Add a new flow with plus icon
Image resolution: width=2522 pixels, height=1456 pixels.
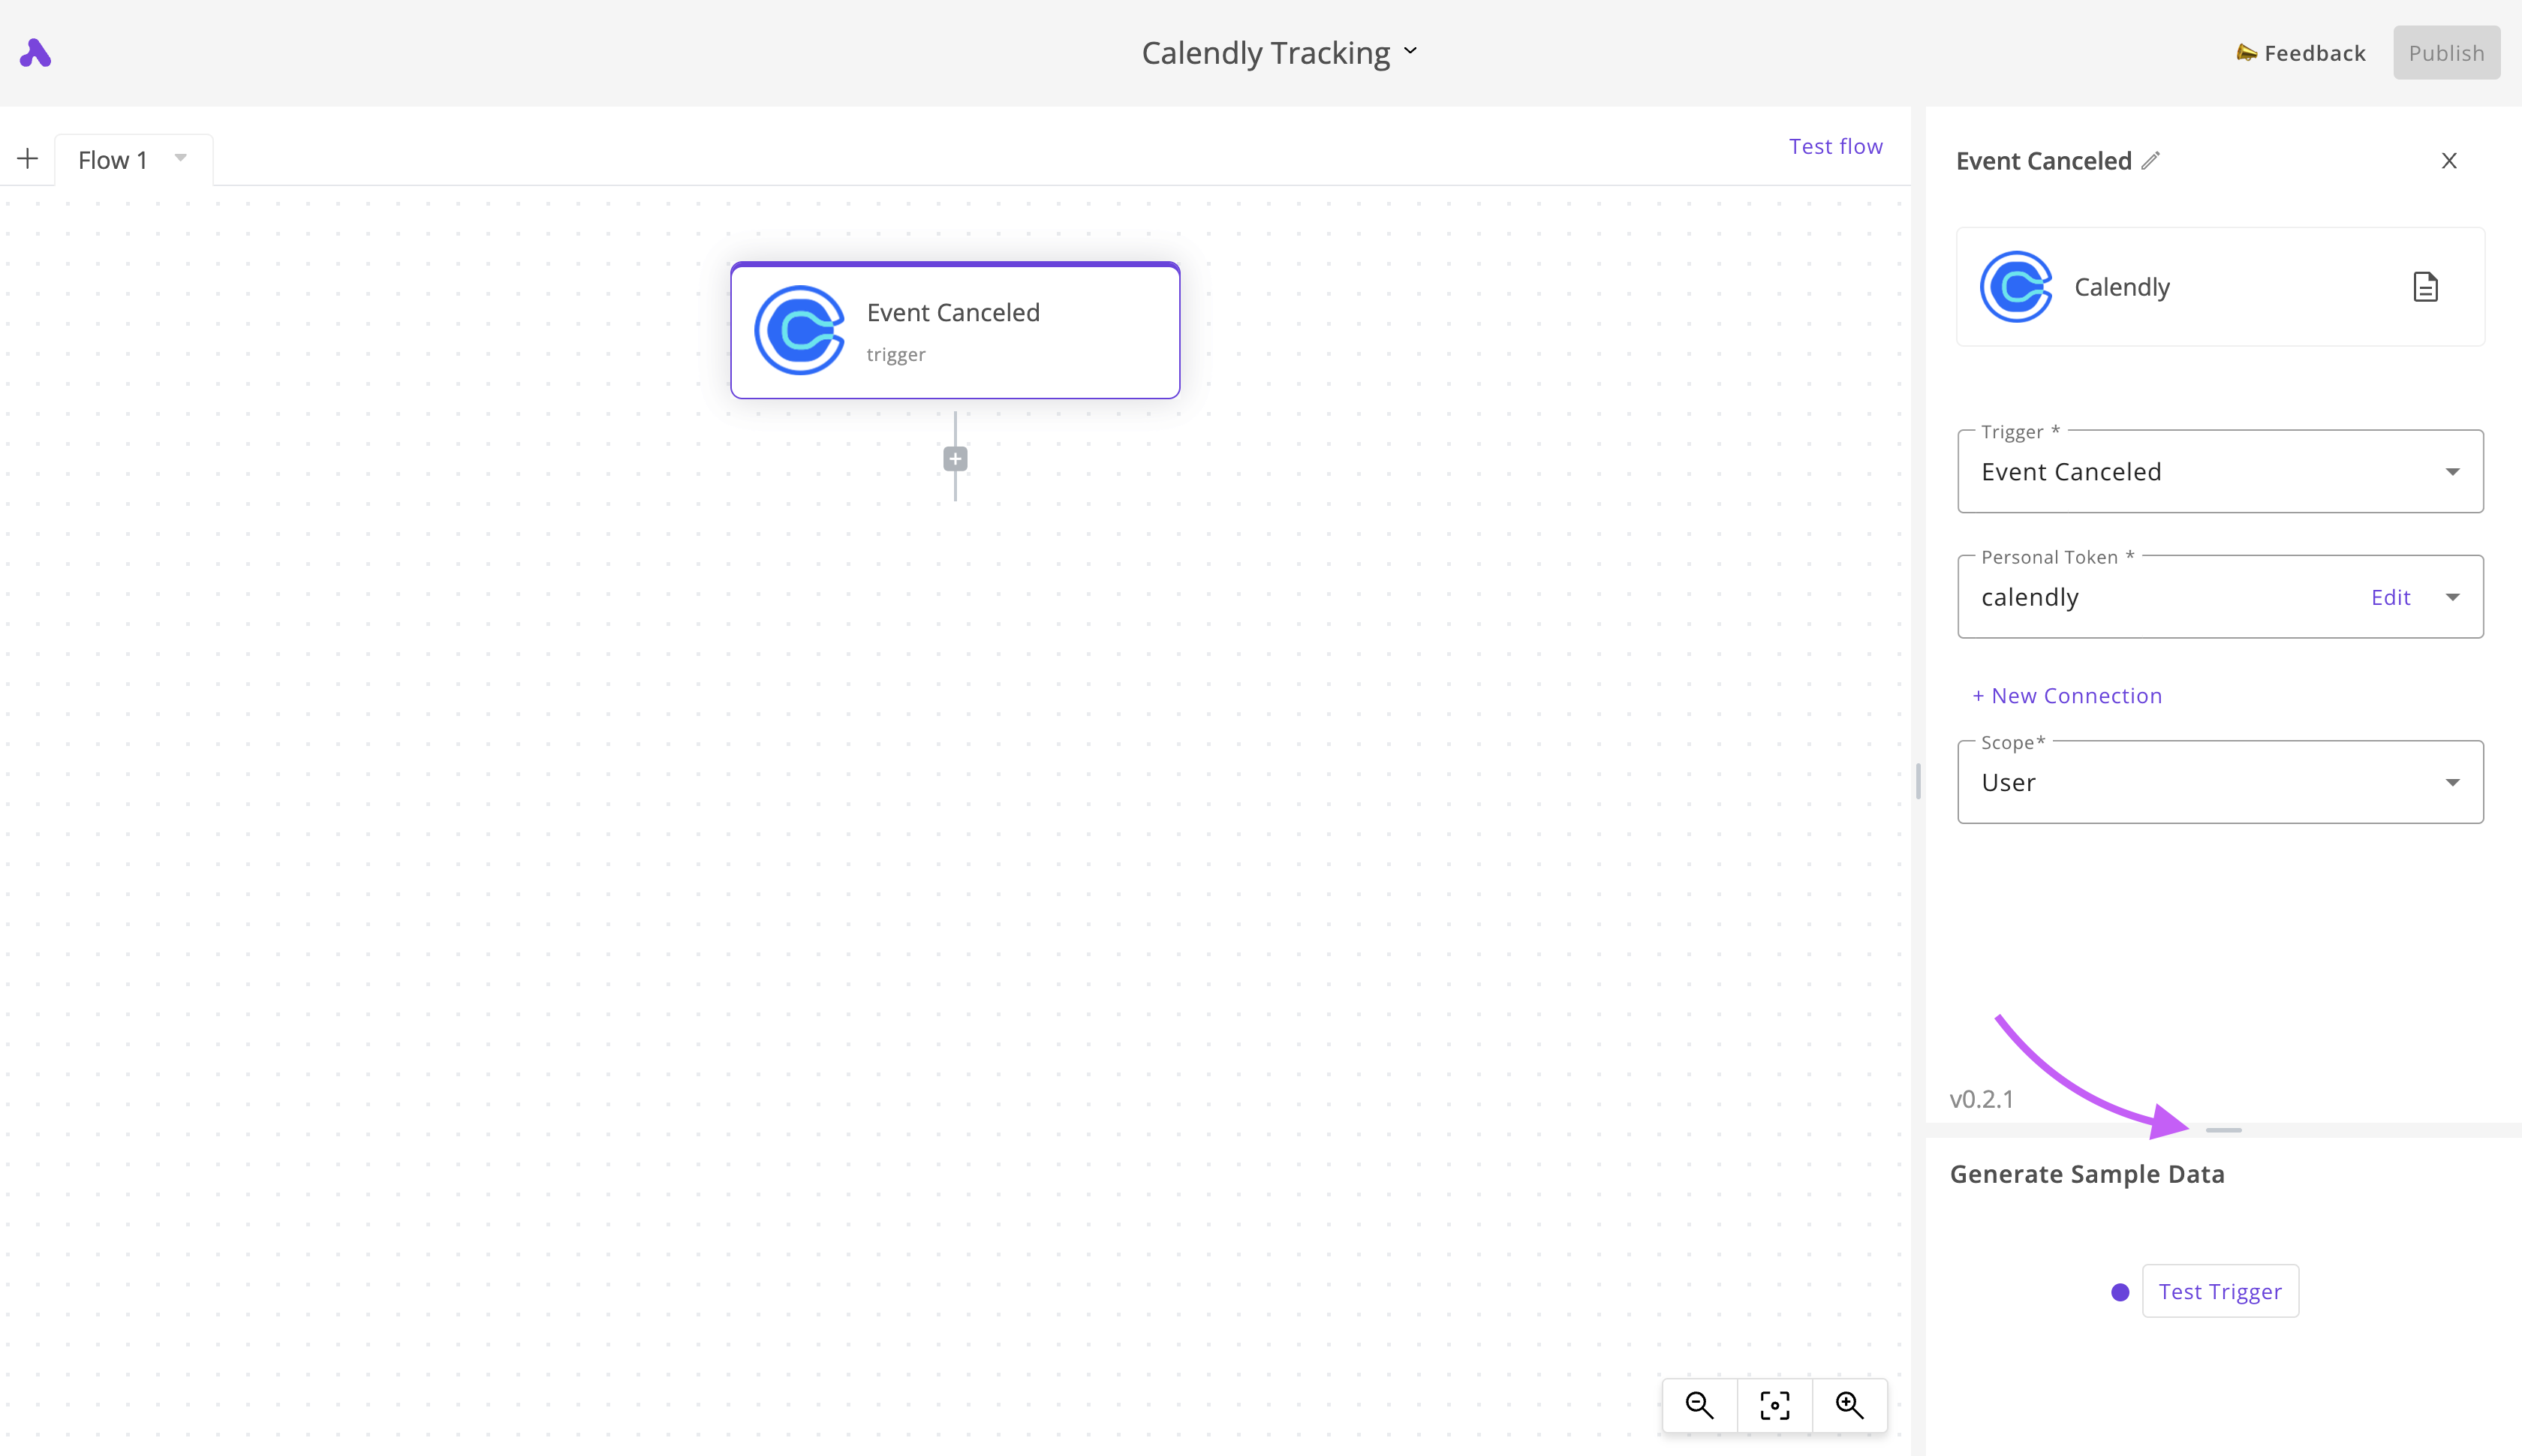coord(28,159)
